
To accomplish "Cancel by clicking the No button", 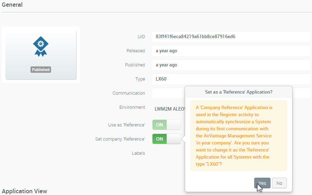I will coord(279,183).
